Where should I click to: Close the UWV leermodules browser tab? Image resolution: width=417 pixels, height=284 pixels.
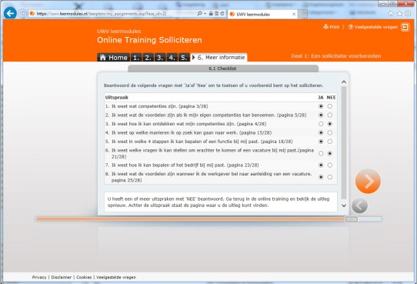click(x=294, y=14)
